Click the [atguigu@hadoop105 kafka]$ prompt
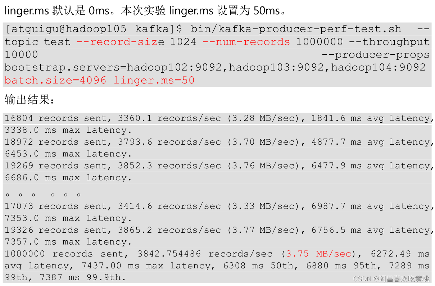435x286 pixels. pos(94,29)
